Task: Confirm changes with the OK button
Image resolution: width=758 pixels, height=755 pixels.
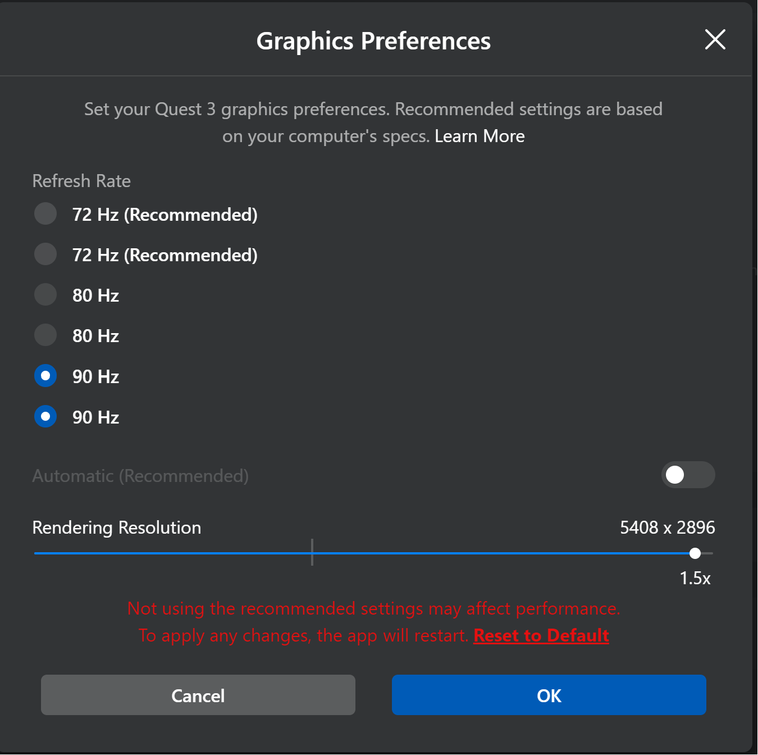Action: [x=549, y=695]
